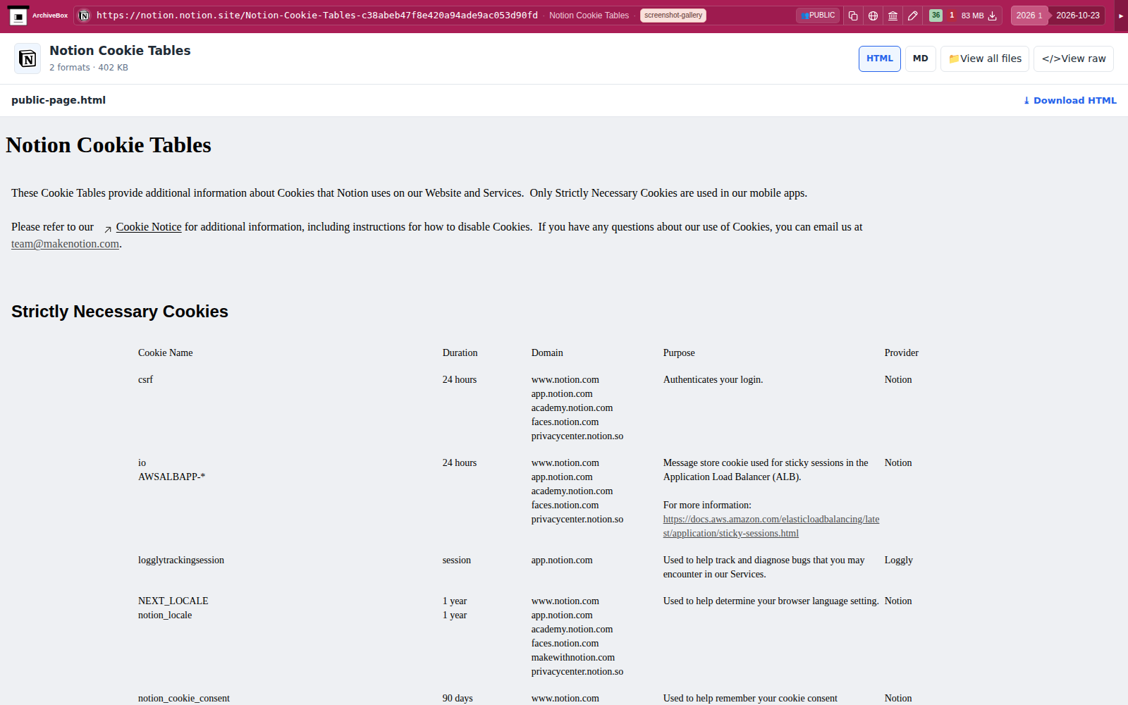Click the 'makewithnotion.com' domain entry
The image size is (1128, 705).
pyautogui.click(x=573, y=657)
